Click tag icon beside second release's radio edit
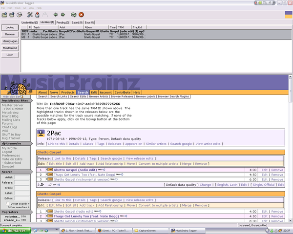This screenshot has height=234, width=293. pos(49,211)
